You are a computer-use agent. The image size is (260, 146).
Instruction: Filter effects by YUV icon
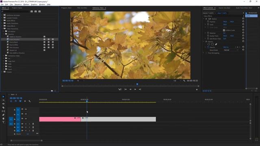(x=39, y=11)
